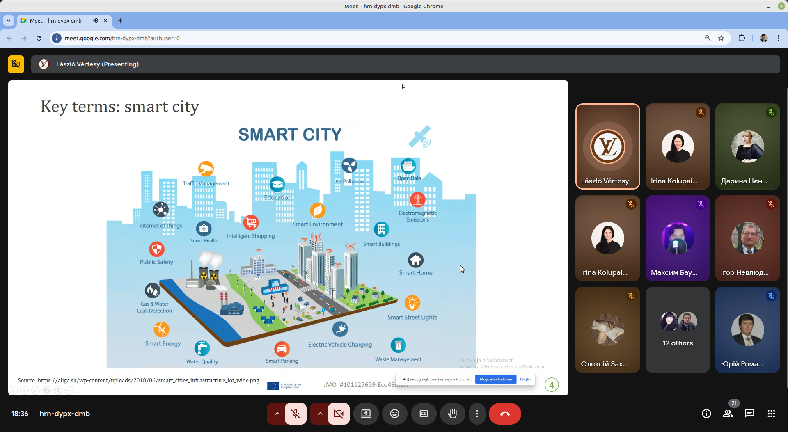Show the participants list icon
This screenshot has width=788, height=432.
tap(728, 414)
